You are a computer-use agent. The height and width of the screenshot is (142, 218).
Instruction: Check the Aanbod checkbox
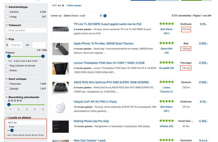(x=7, y=12)
